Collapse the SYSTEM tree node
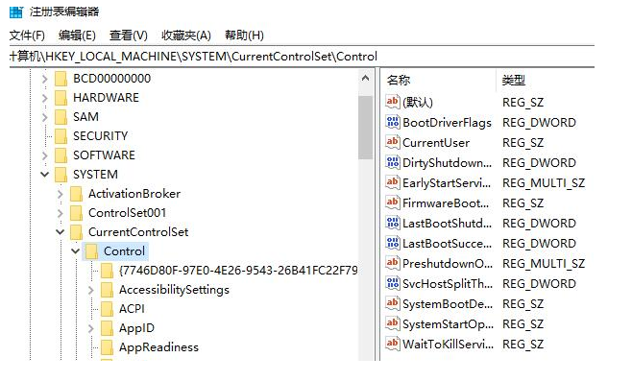Screen dimensions: 632x381 (45, 175)
